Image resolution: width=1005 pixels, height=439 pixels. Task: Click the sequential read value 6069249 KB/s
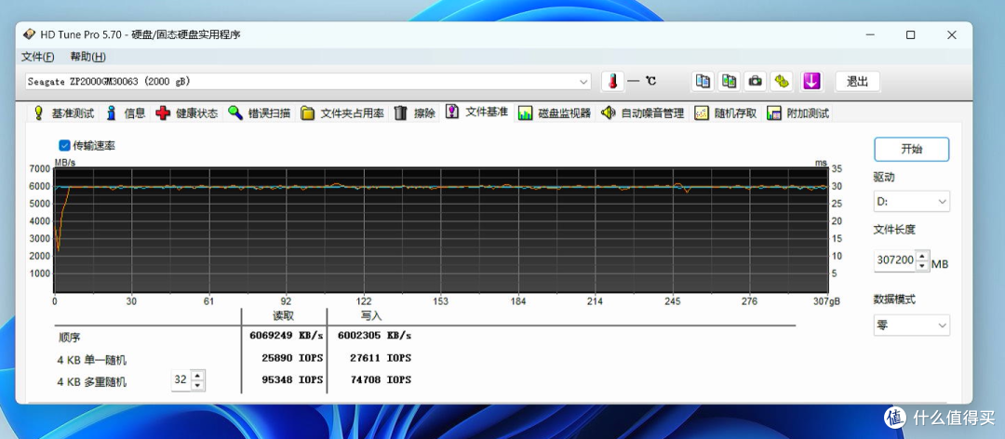point(287,335)
